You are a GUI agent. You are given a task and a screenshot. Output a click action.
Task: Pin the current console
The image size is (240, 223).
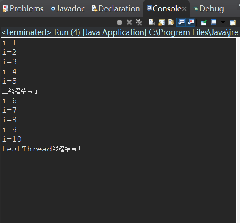click(204, 22)
